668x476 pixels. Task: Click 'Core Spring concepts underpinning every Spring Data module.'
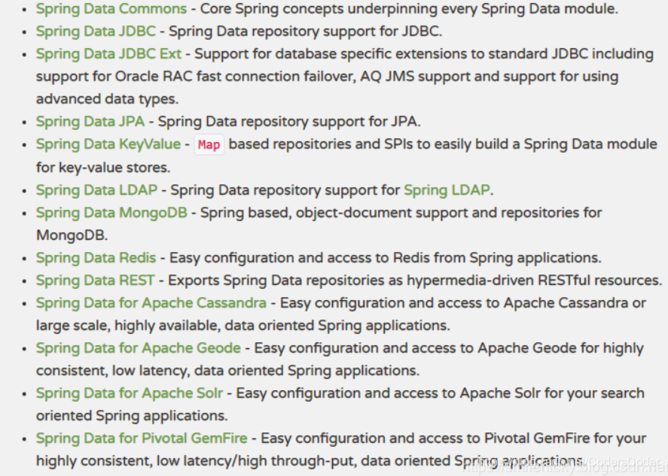coord(409,9)
